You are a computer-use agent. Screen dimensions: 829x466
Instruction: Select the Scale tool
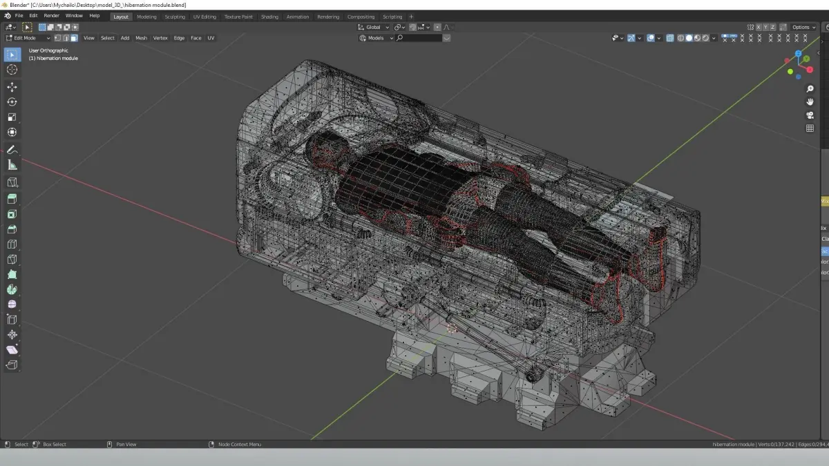click(12, 117)
